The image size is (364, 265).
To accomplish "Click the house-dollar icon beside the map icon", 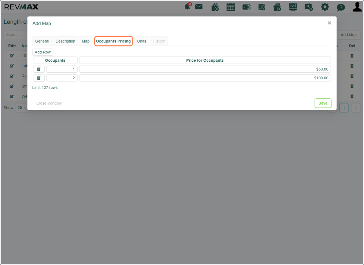I will click(277, 7).
